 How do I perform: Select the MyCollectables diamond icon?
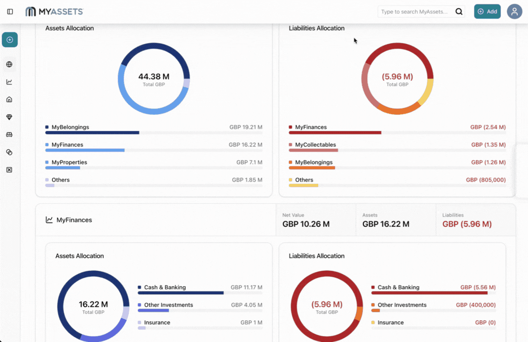(x=10, y=117)
